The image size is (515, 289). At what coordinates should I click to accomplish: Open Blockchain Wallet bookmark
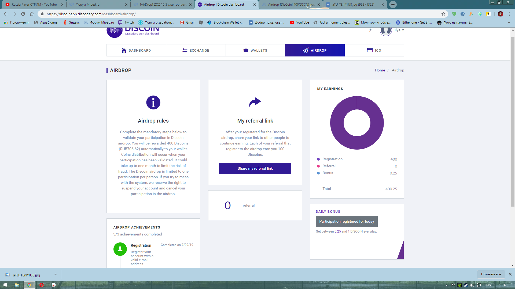[225, 22]
